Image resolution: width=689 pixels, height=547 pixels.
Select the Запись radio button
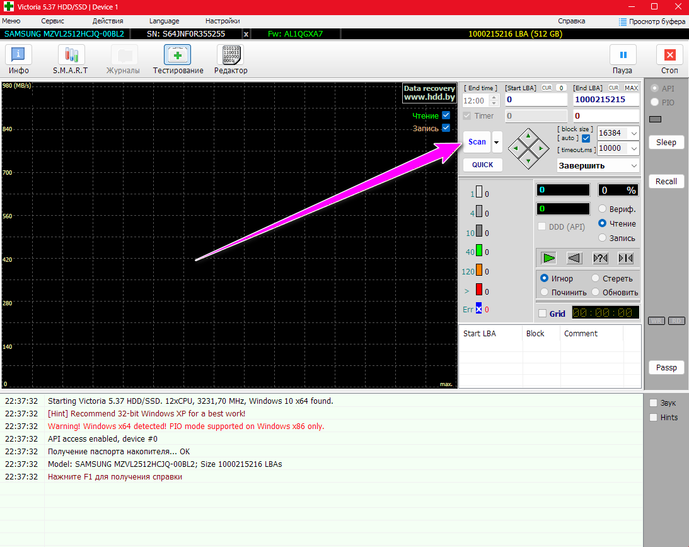coord(603,238)
